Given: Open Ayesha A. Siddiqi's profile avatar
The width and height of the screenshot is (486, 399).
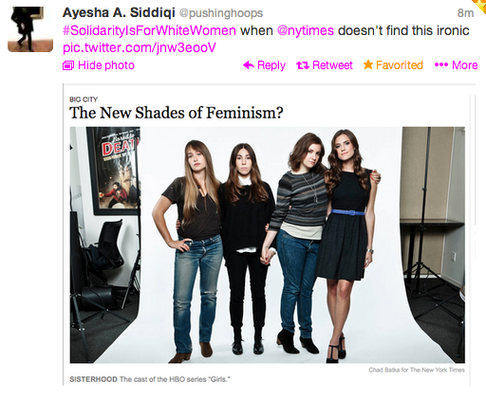Looking at the screenshot, I should click(x=30, y=29).
